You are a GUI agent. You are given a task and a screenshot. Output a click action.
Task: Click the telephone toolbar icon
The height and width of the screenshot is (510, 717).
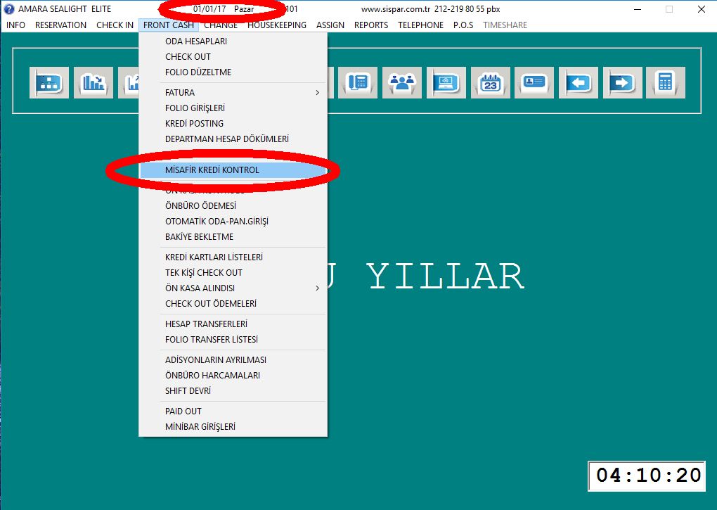pyautogui.click(x=358, y=82)
